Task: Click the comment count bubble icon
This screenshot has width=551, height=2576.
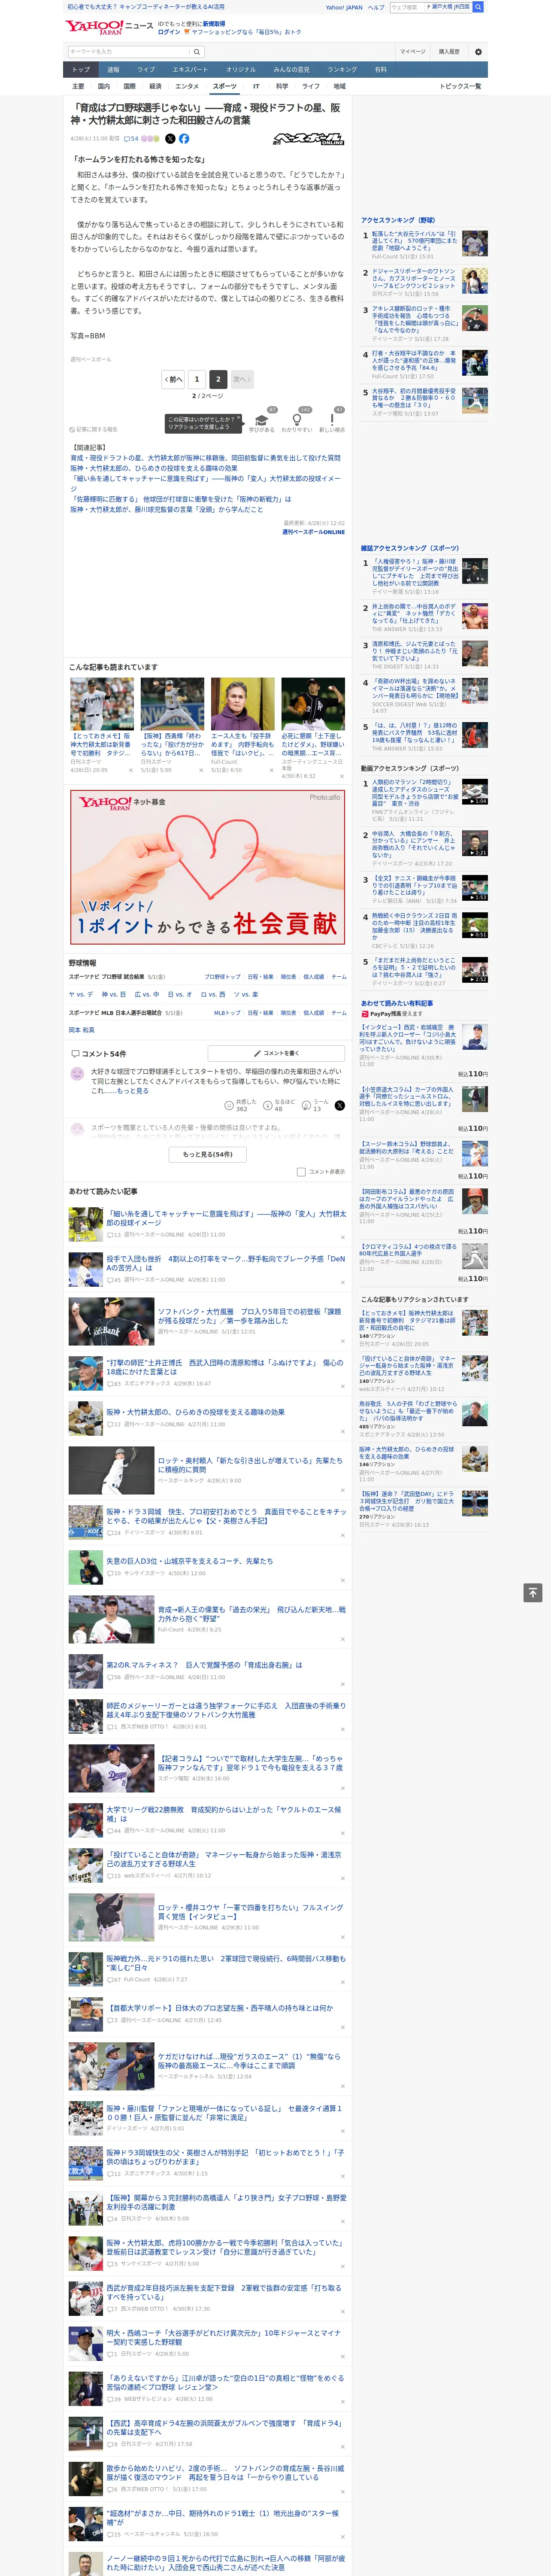Action: [126, 139]
